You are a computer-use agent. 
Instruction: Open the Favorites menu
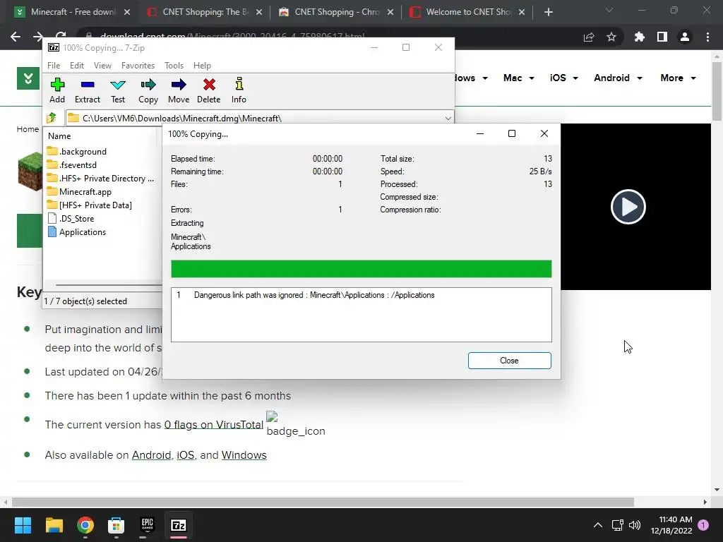coord(138,66)
